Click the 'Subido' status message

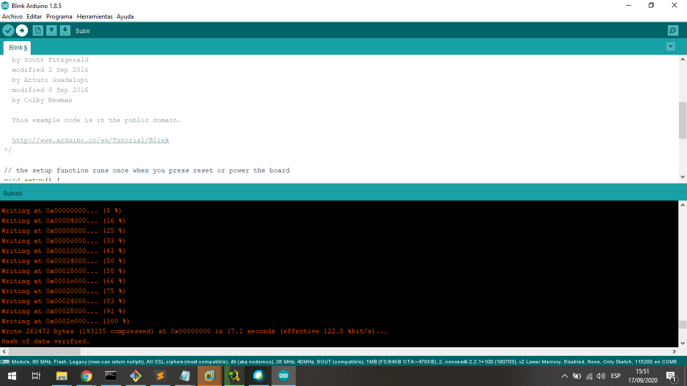click(13, 193)
